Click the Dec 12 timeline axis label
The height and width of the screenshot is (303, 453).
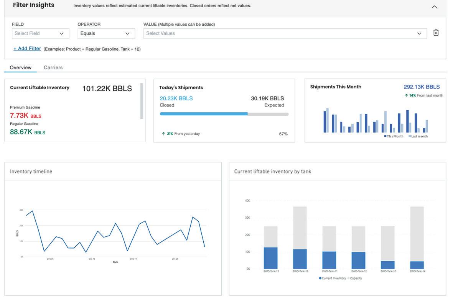(x=92, y=259)
